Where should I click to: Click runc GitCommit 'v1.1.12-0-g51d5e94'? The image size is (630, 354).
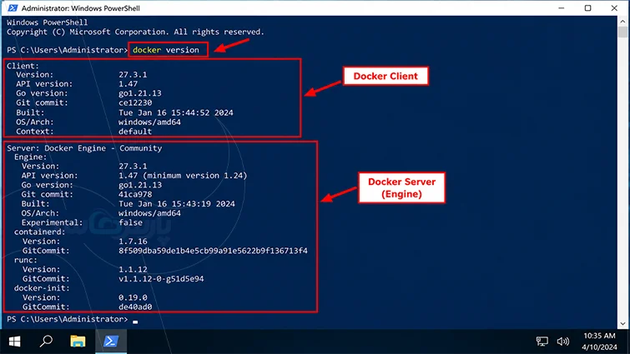161,279
